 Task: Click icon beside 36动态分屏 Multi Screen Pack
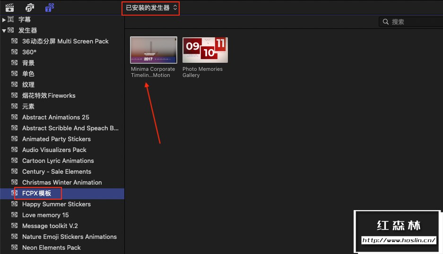point(14,41)
